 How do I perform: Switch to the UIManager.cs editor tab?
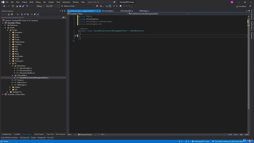pyautogui.click(x=144, y=11)
